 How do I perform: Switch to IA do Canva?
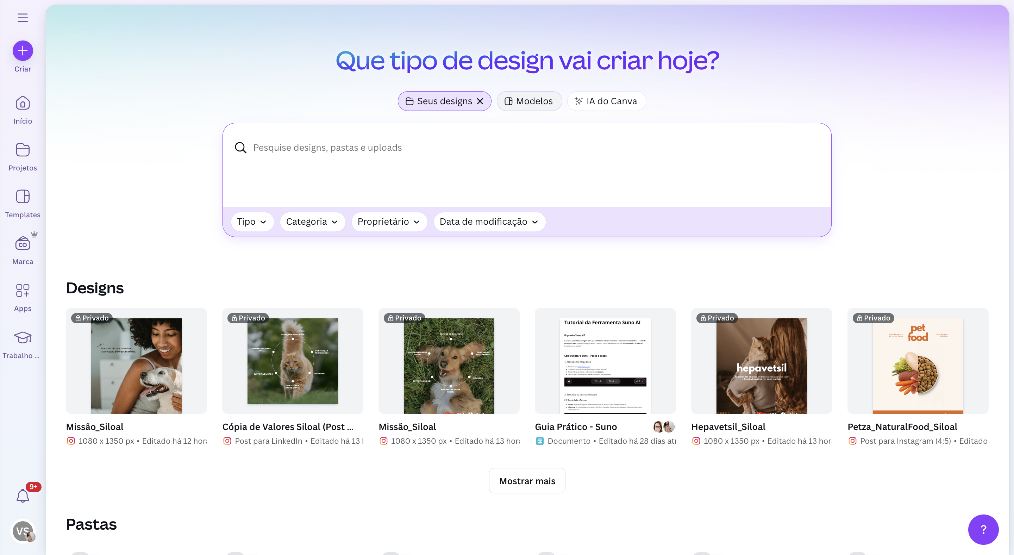[x=606, y=101]
